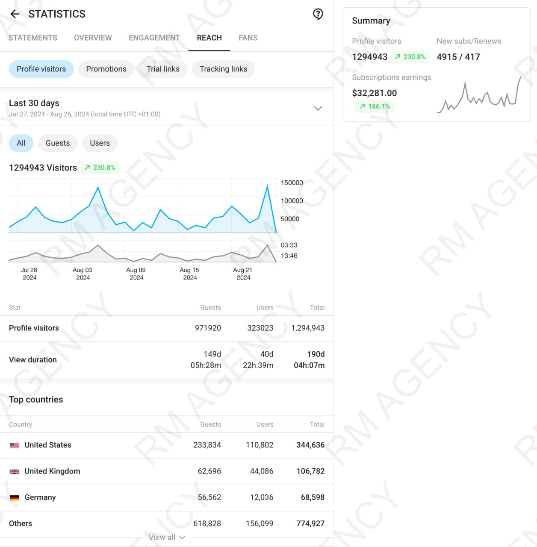Click United States total 344,636
This screenshot has width=537, height=547.
[x=310, y=445]
